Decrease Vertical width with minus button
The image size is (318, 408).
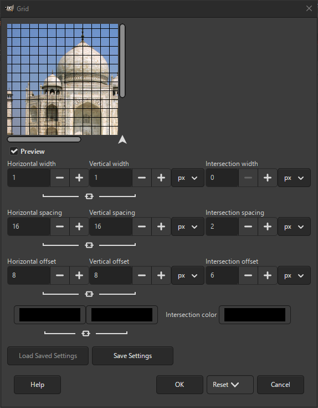[142, 178]
